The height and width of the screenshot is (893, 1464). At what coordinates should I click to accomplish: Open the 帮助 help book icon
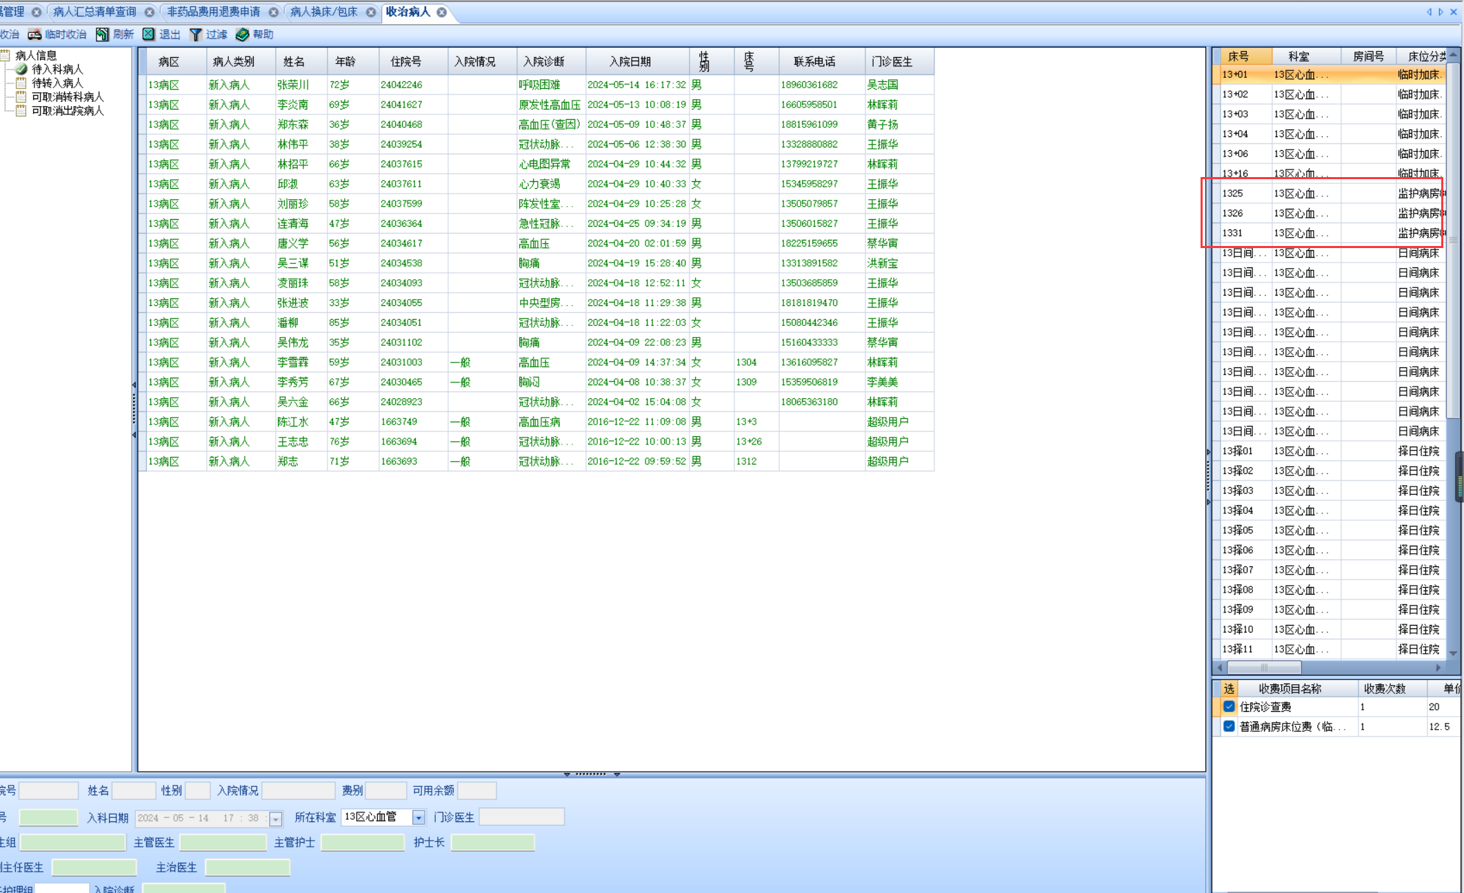(242, 34)
